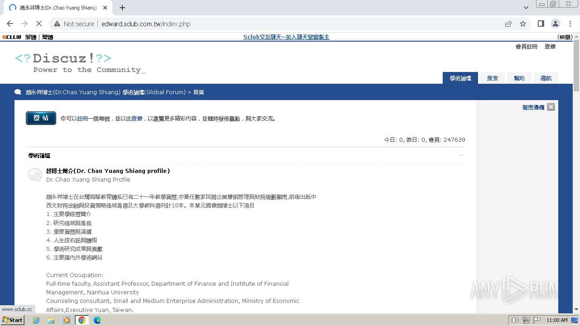Click the 登錄 login link at top

(x=550, y=47)
